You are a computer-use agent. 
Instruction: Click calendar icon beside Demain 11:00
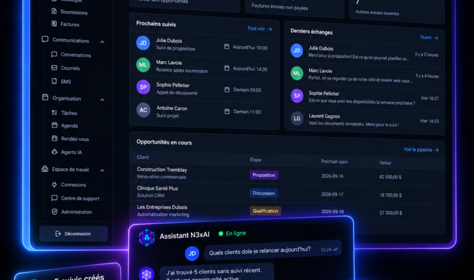click(x=227, y=112)
